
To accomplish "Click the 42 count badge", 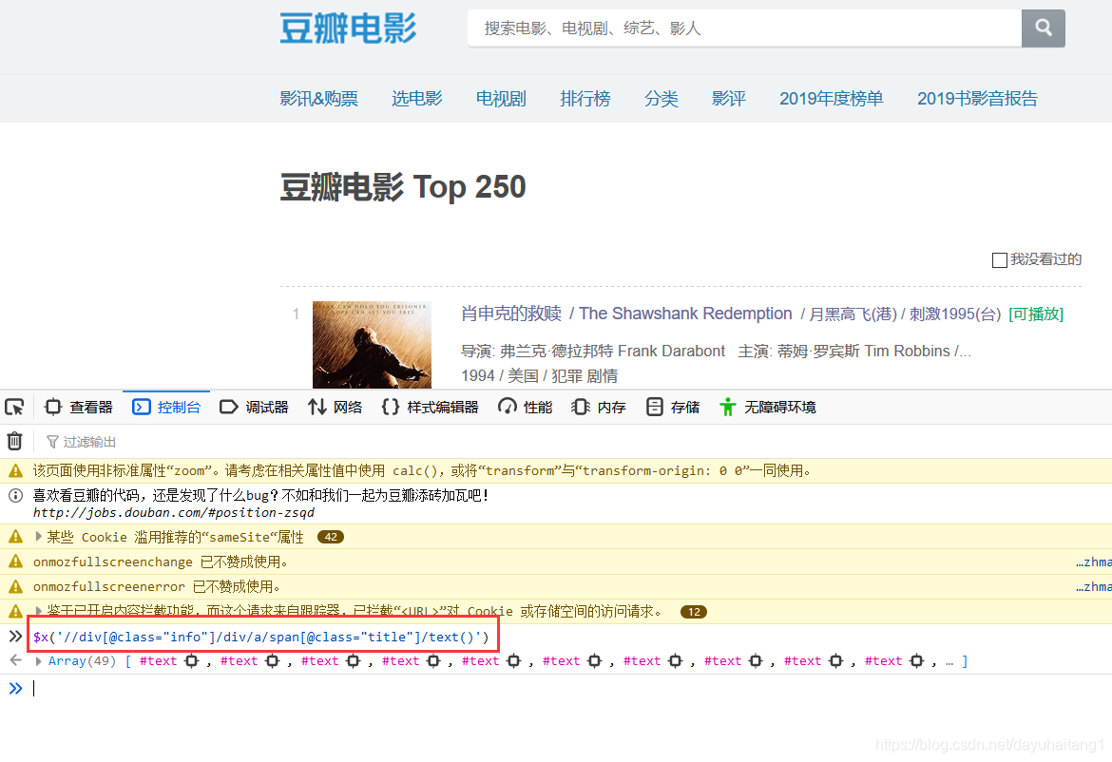I will click(x=331, y=538).
